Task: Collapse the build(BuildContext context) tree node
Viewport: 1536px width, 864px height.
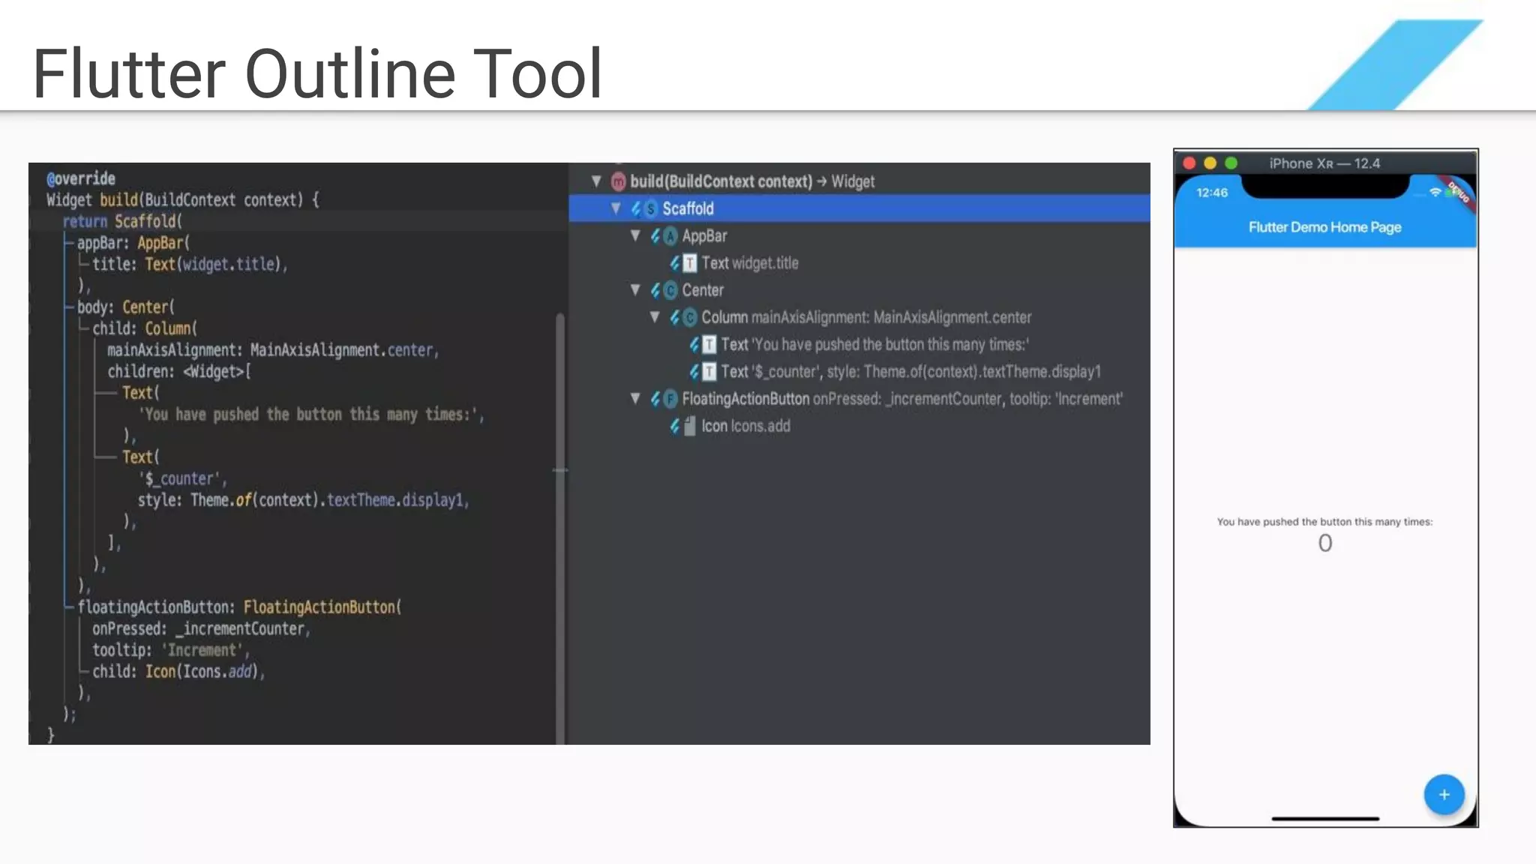Action: click(x=596, y=181)
